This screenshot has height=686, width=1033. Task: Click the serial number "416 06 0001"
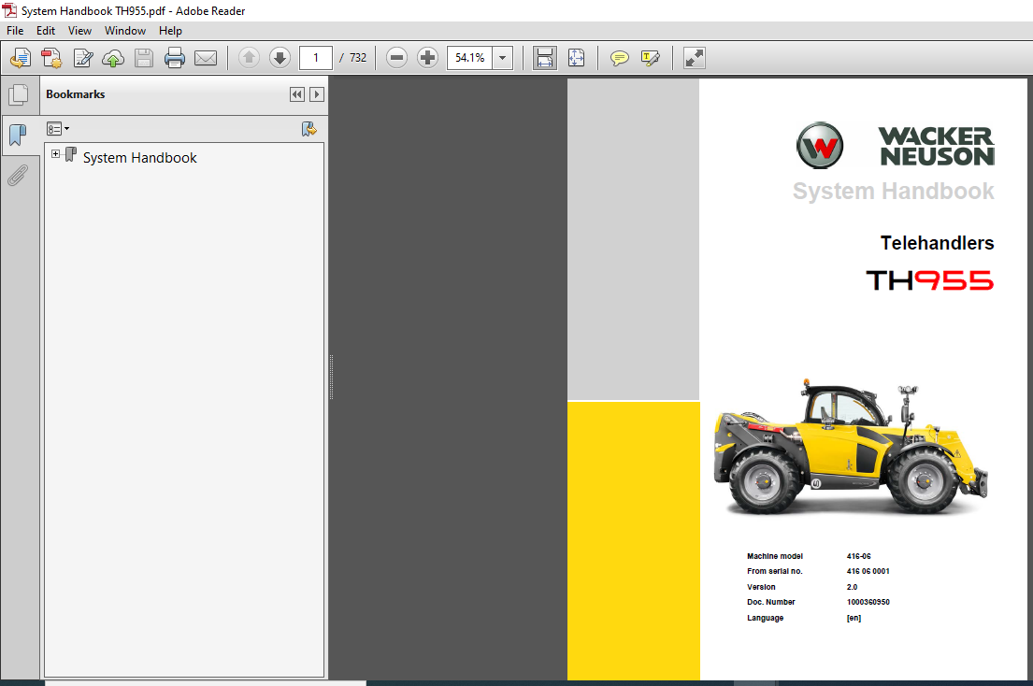pos(868,571)
